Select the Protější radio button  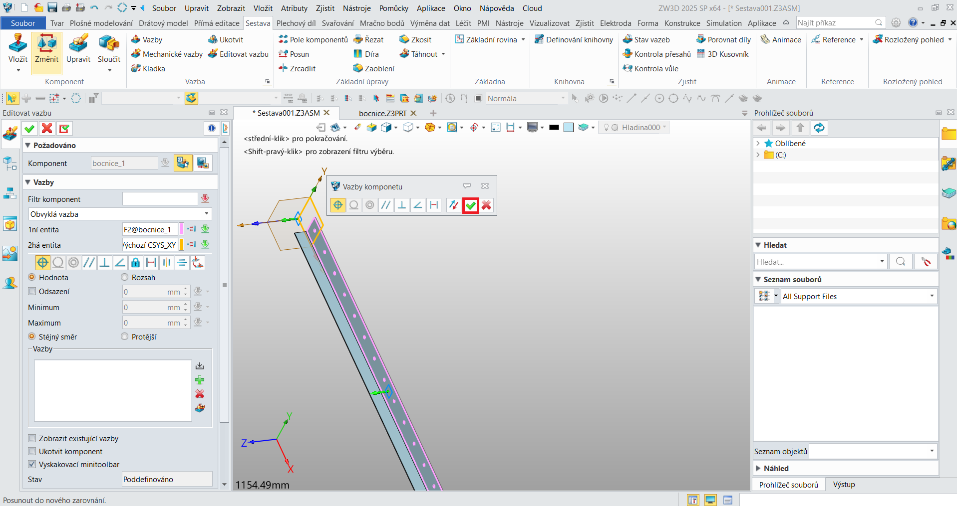coord(125,337)
